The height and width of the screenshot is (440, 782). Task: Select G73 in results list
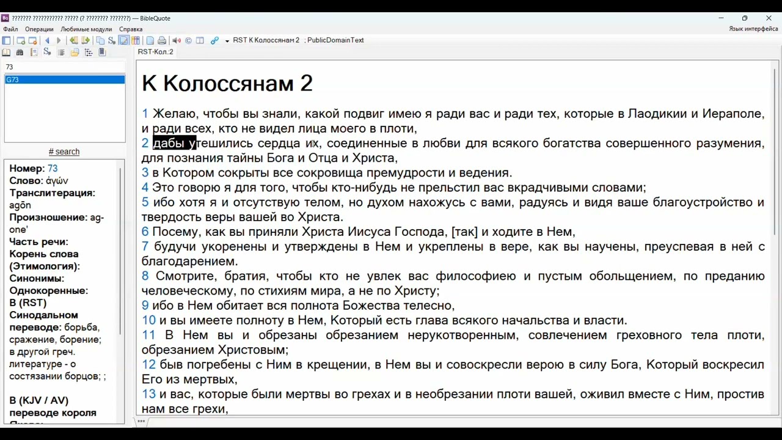click(x=64, y=79)
